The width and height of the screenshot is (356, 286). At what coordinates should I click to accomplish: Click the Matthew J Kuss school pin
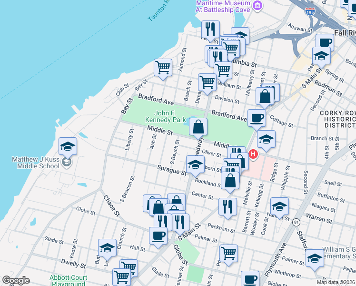coord(67,163)
